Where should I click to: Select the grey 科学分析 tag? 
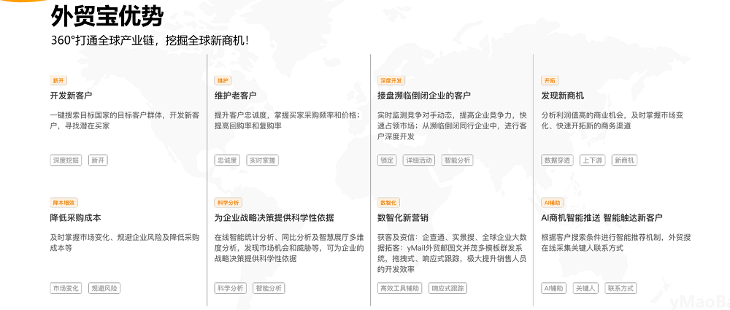tap(230, 288)
